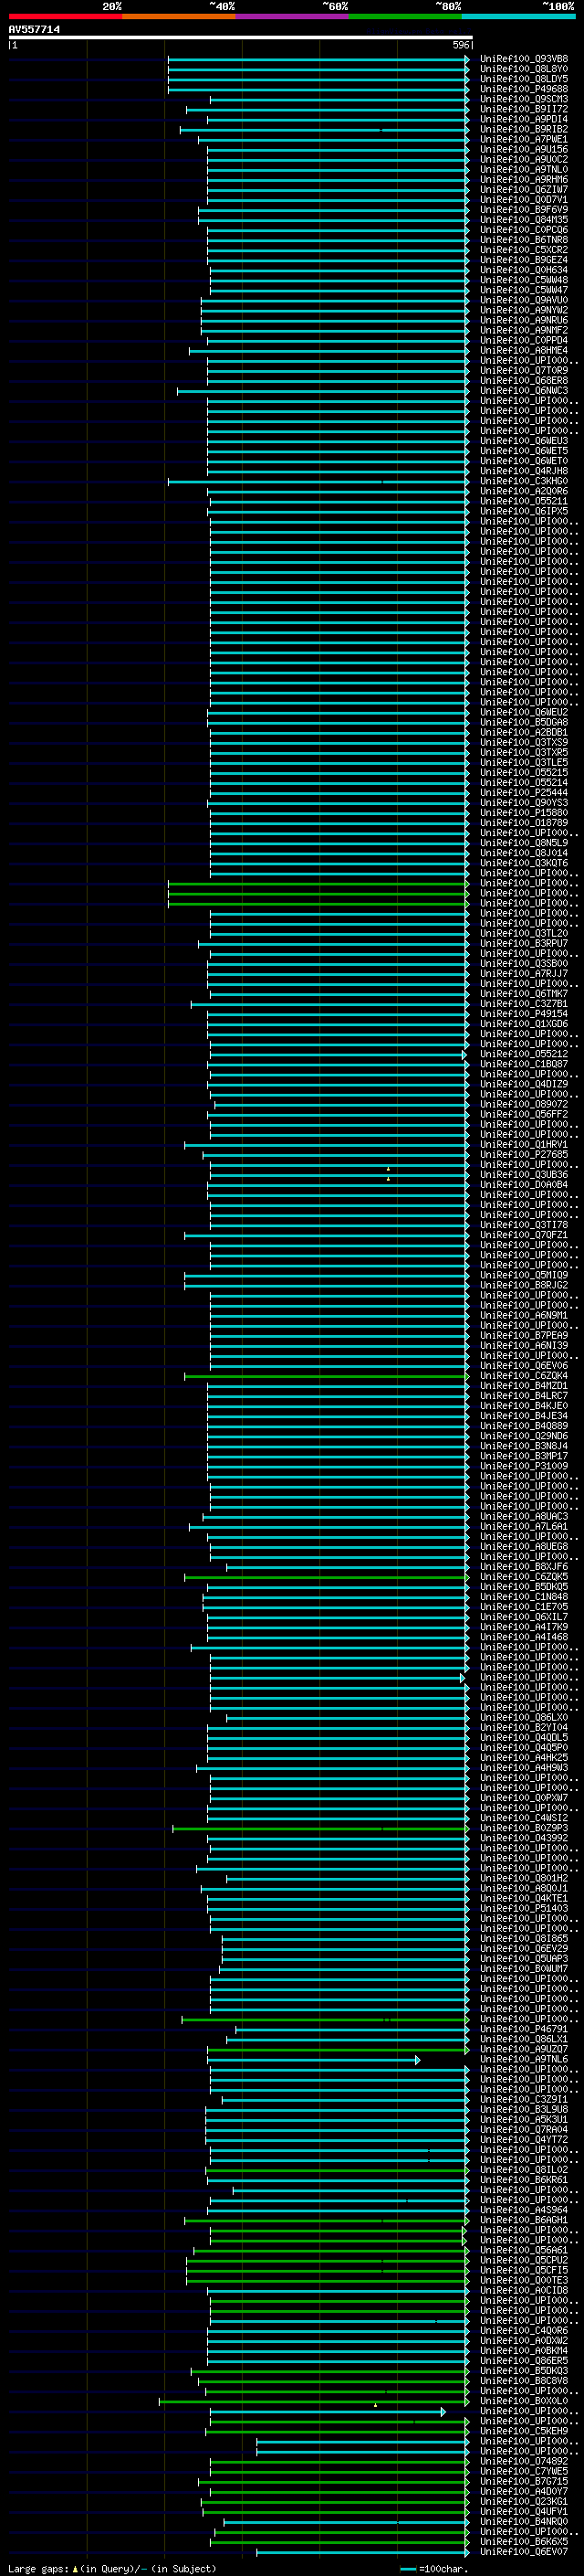Click the UniRef100_B0Z9P3 label
584x2576 pixels.
pos(524,1828)
